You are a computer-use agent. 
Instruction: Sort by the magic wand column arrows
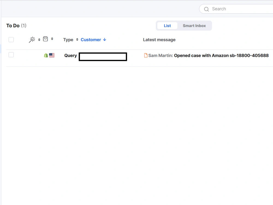(x=39, y=40)
